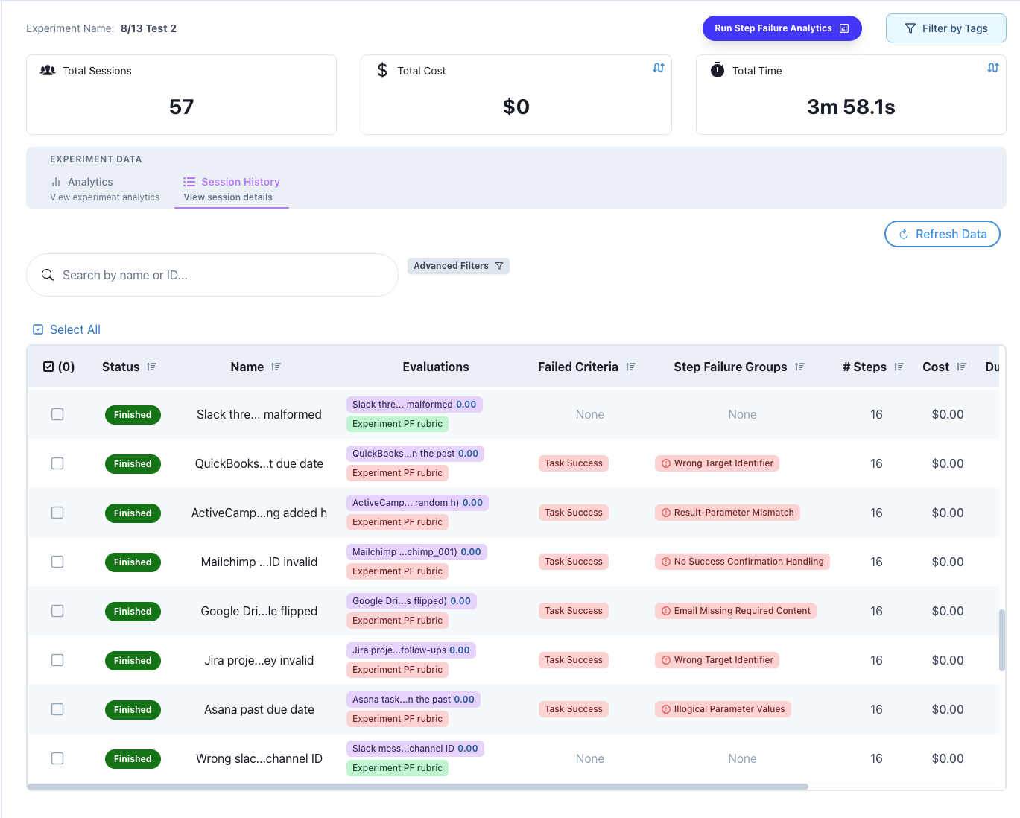
Task: Click Experiment PF rubric in Wrong slac row
Action: coord(397,768)
